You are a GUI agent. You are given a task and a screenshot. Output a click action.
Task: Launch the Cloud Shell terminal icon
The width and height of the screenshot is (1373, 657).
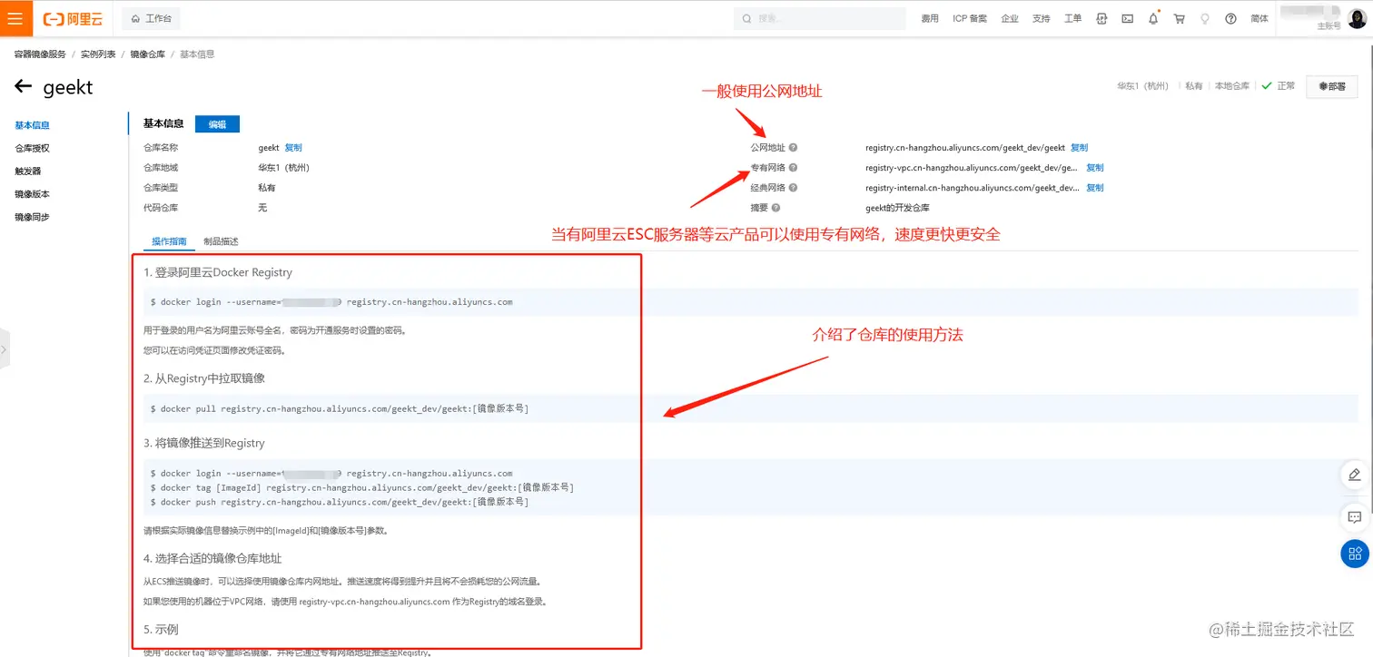coord(1127,19)
